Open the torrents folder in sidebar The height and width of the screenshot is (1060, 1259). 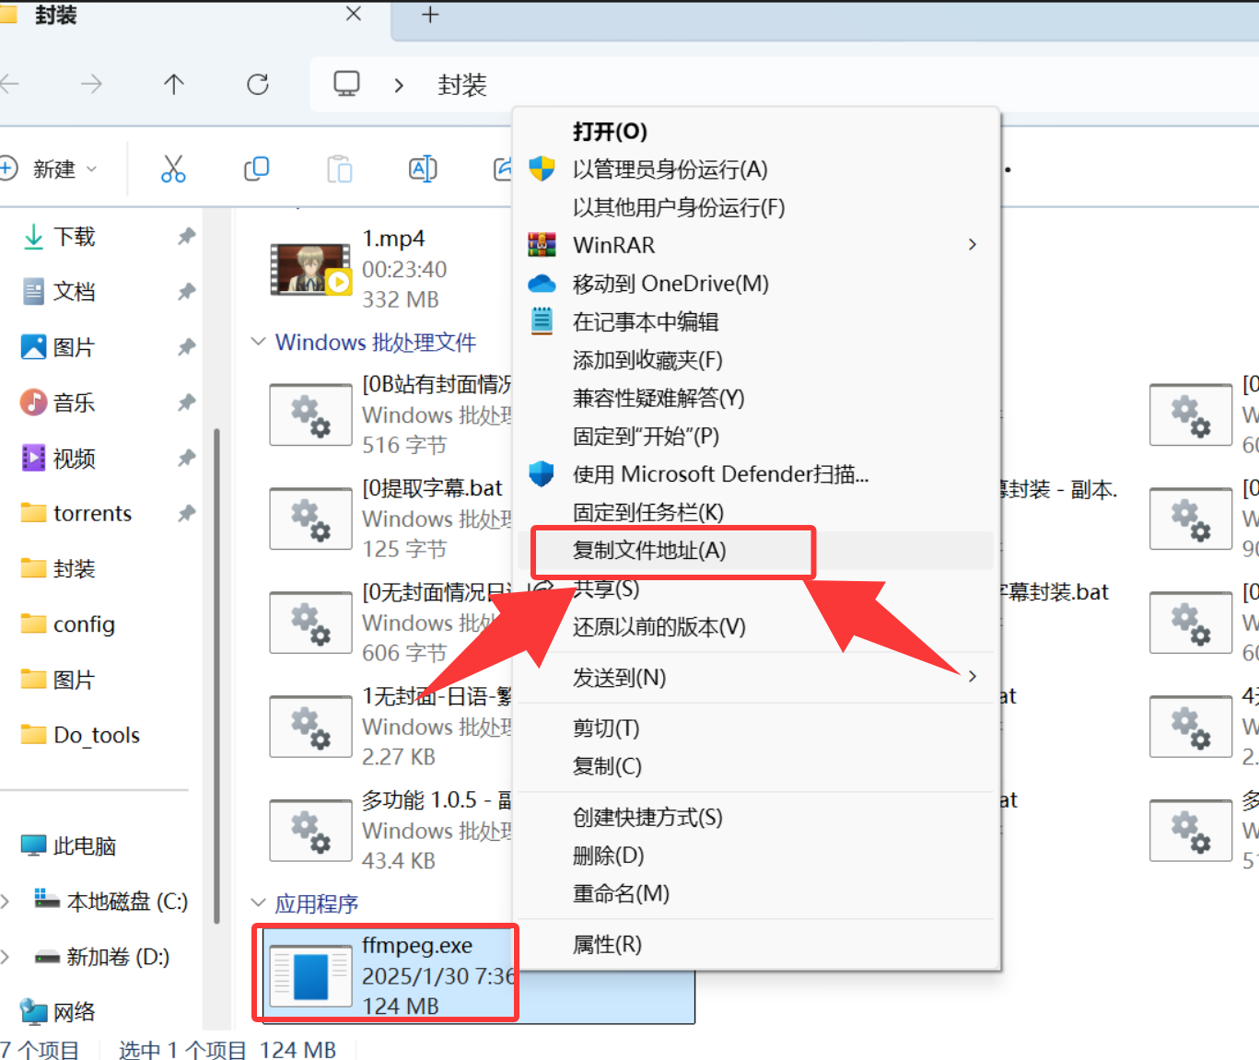[92, 513]
